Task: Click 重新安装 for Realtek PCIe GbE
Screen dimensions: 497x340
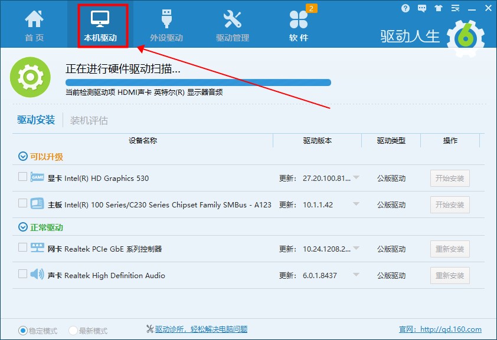Action: 450,249
